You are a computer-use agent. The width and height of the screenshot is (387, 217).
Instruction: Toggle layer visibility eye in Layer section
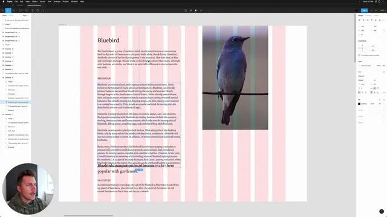384,66
